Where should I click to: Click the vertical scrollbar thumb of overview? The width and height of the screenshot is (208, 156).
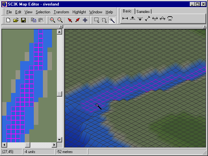pos(59,94)
